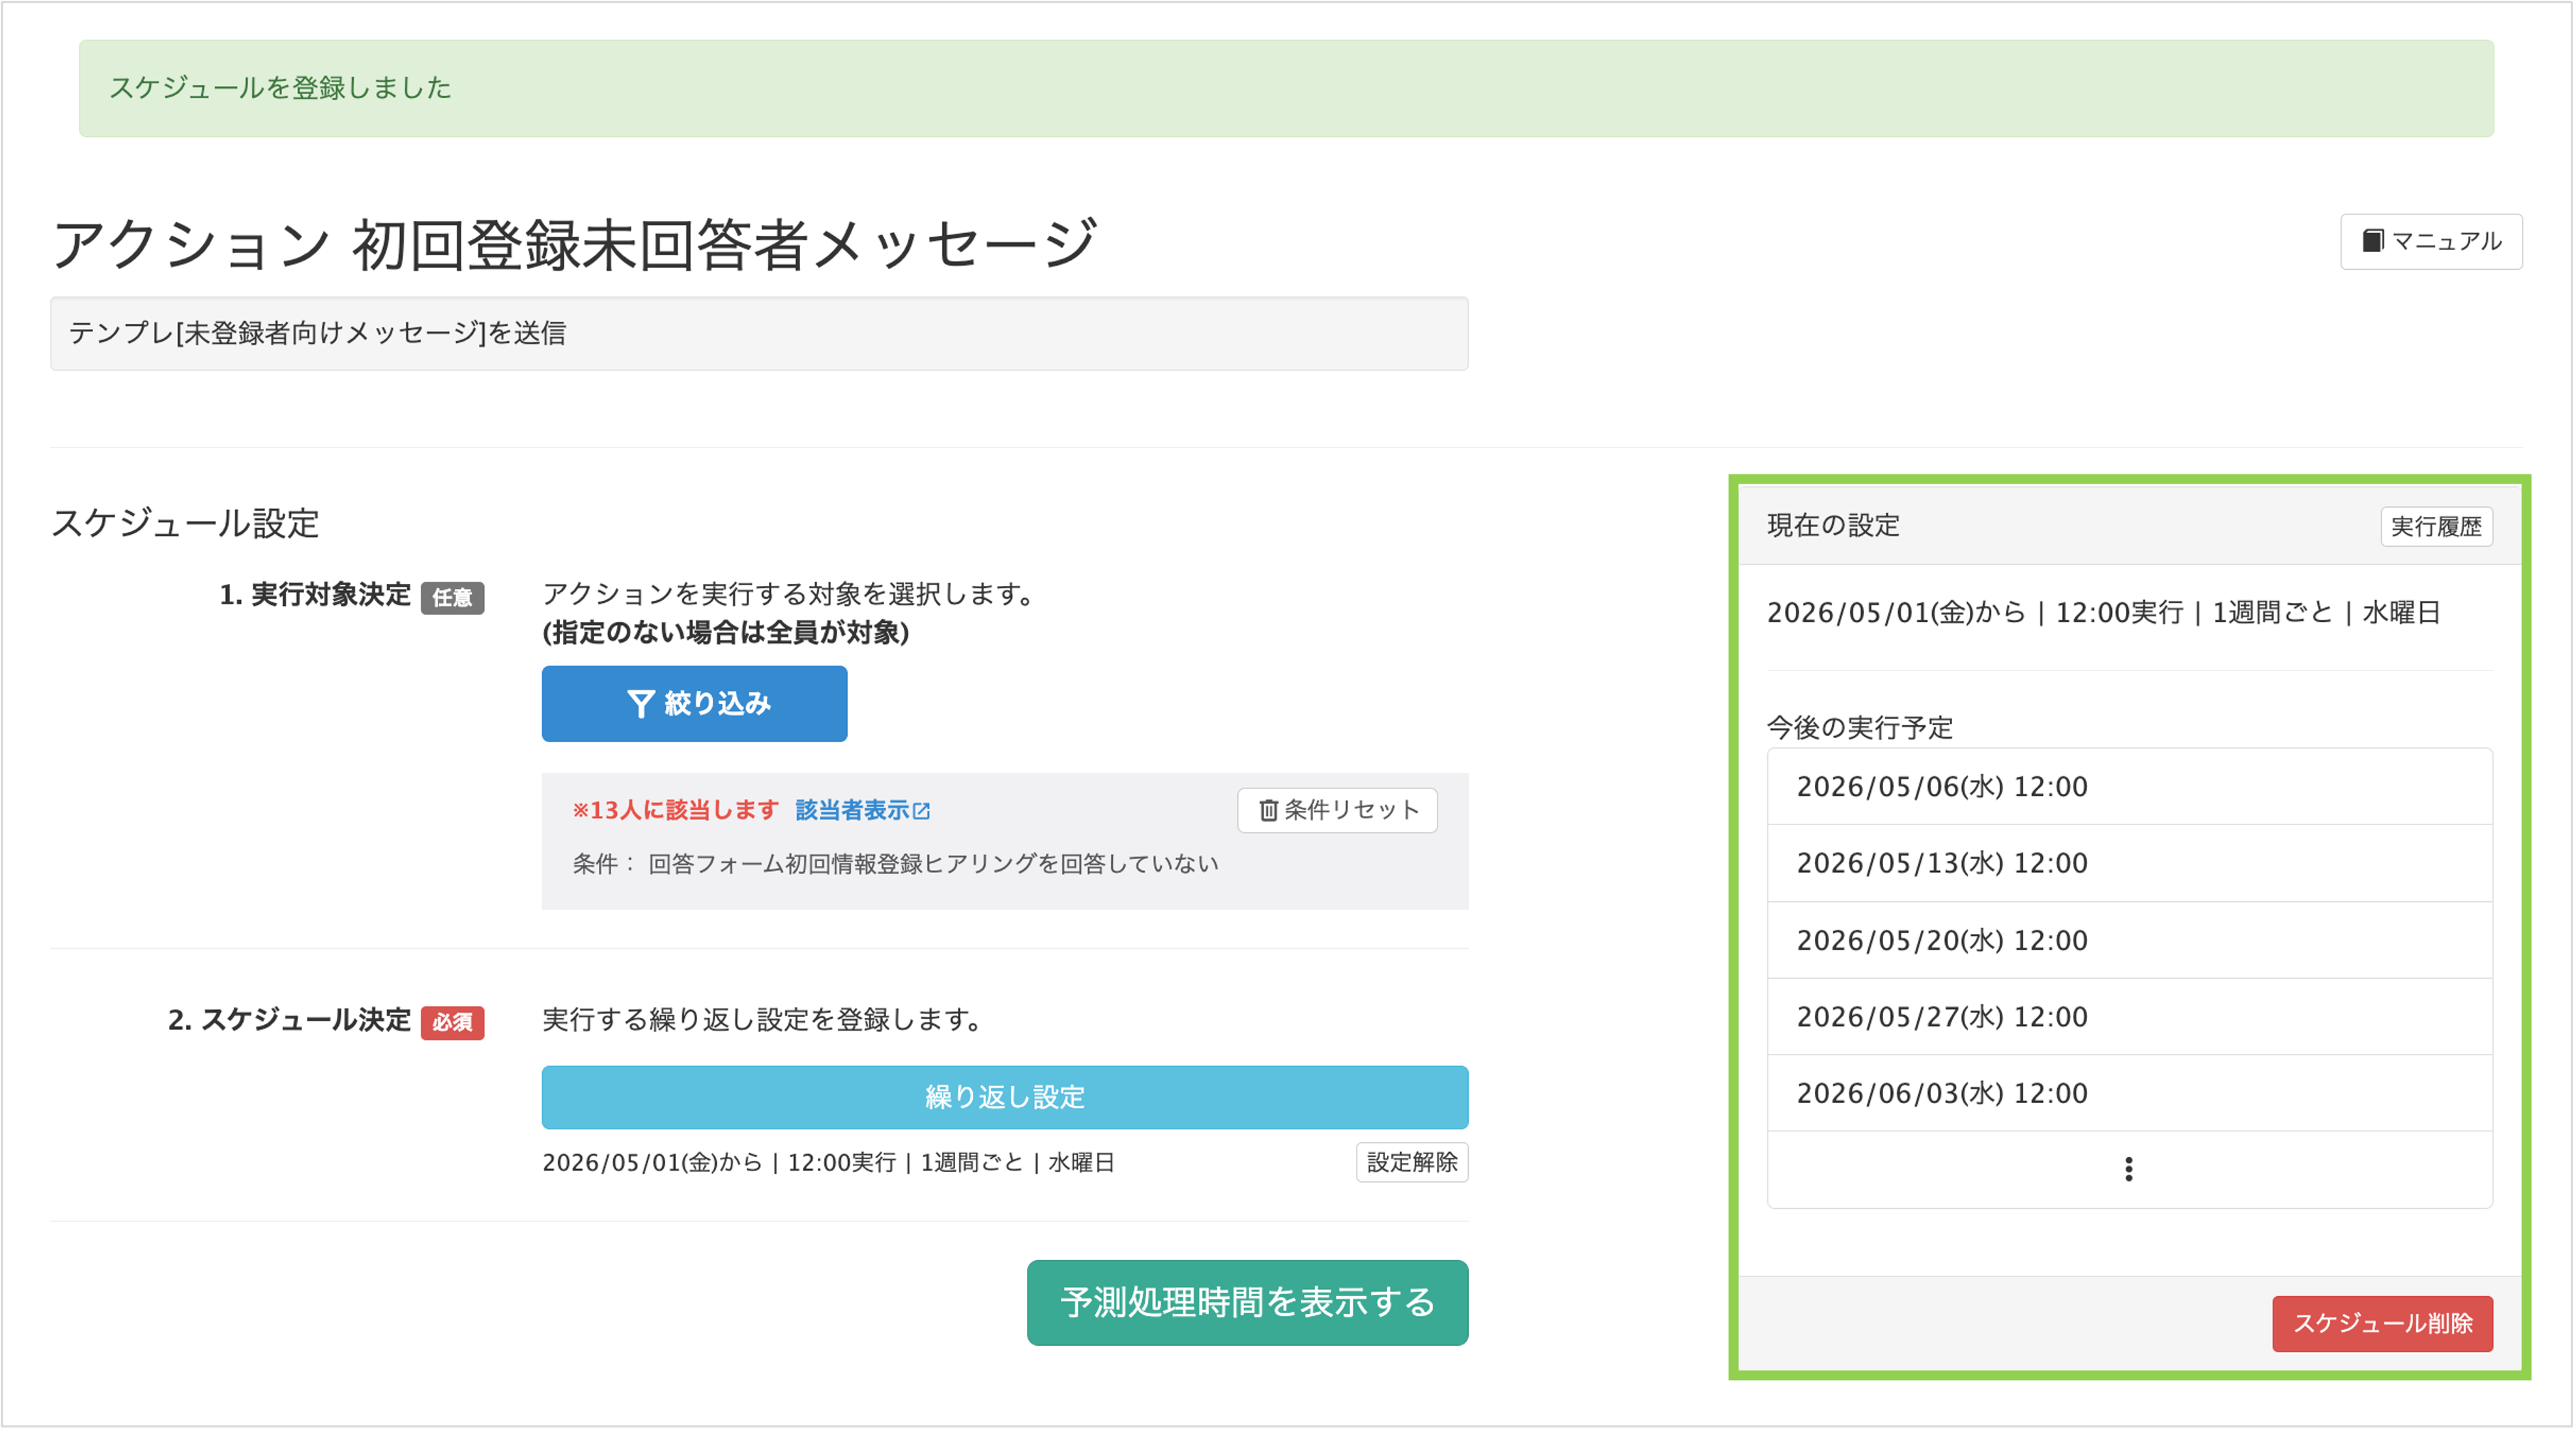The height and width of the screenshot is (1429, 2576).
Task: Click the ※13人に該当します text
Action: [x=675, y=810]
